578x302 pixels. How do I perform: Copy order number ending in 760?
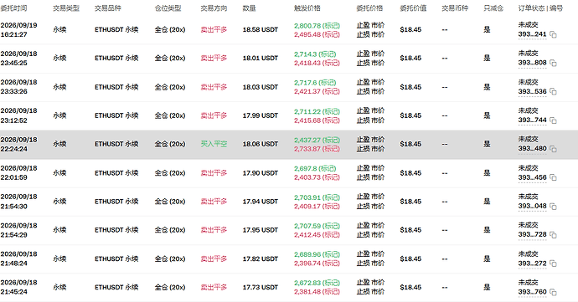click(554, 292)
